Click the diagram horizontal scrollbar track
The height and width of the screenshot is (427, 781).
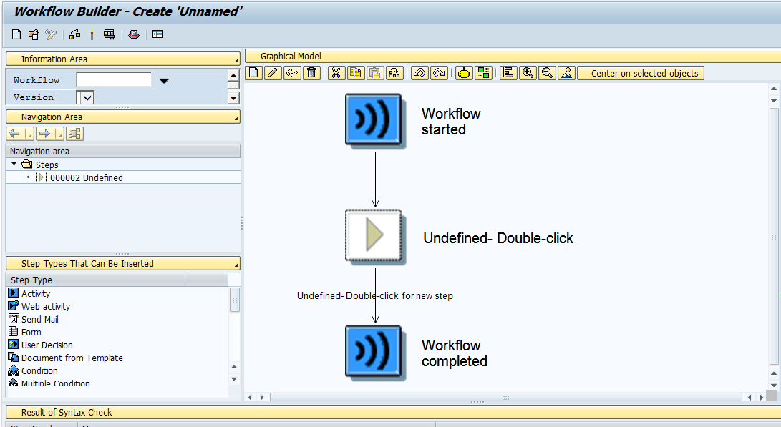point(506,397)
